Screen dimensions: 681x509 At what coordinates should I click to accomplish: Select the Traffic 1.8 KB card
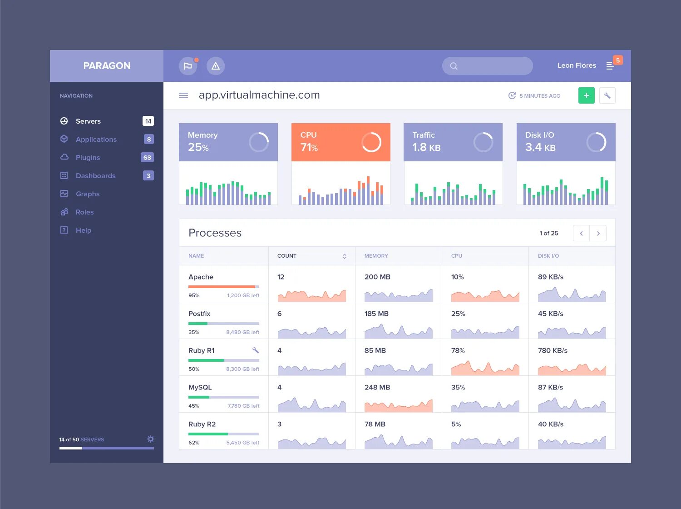pos(453,142)
